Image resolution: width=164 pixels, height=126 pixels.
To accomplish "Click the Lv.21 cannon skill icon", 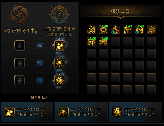I will coord(103,42).
